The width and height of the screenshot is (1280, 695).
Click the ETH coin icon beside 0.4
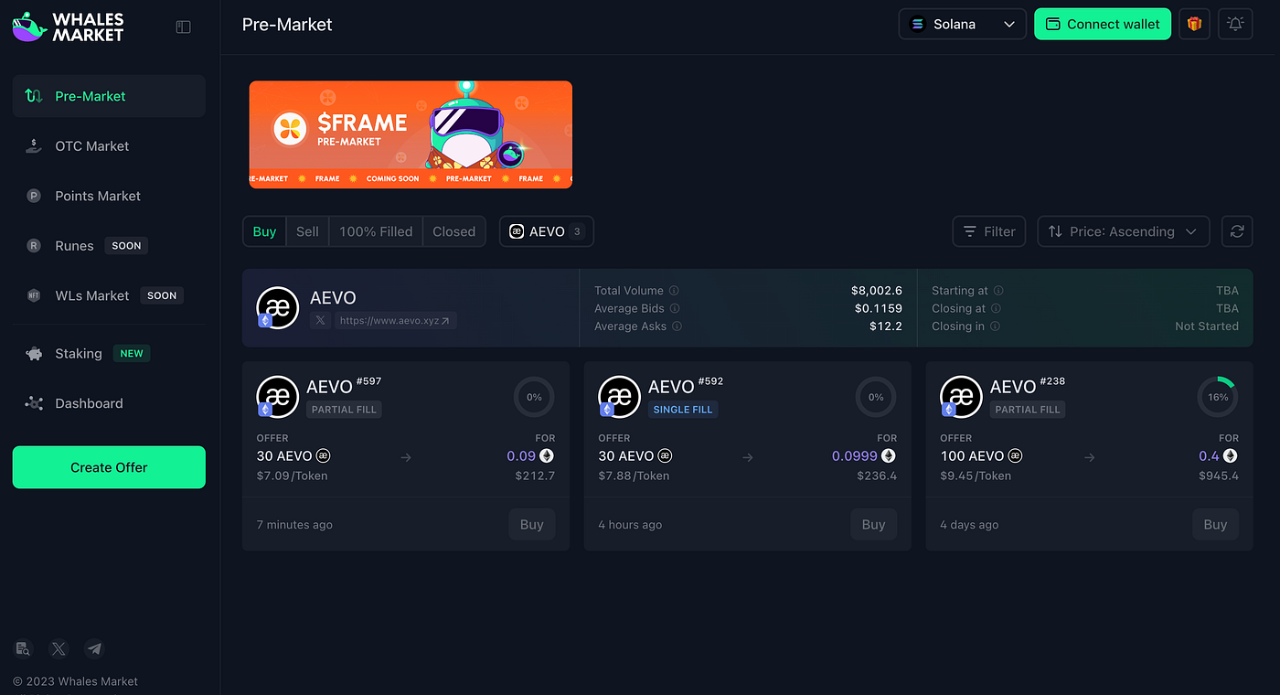point(1231,455)
